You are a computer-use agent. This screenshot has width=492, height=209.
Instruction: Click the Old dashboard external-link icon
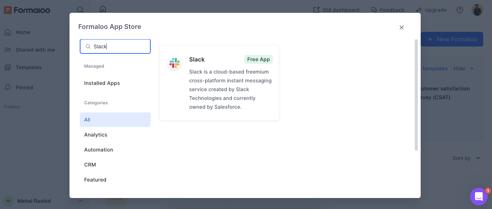pos(316,10)
